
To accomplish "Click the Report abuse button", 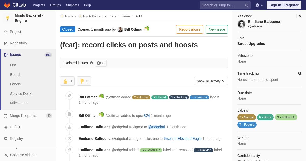I will (x=190, y=29).
